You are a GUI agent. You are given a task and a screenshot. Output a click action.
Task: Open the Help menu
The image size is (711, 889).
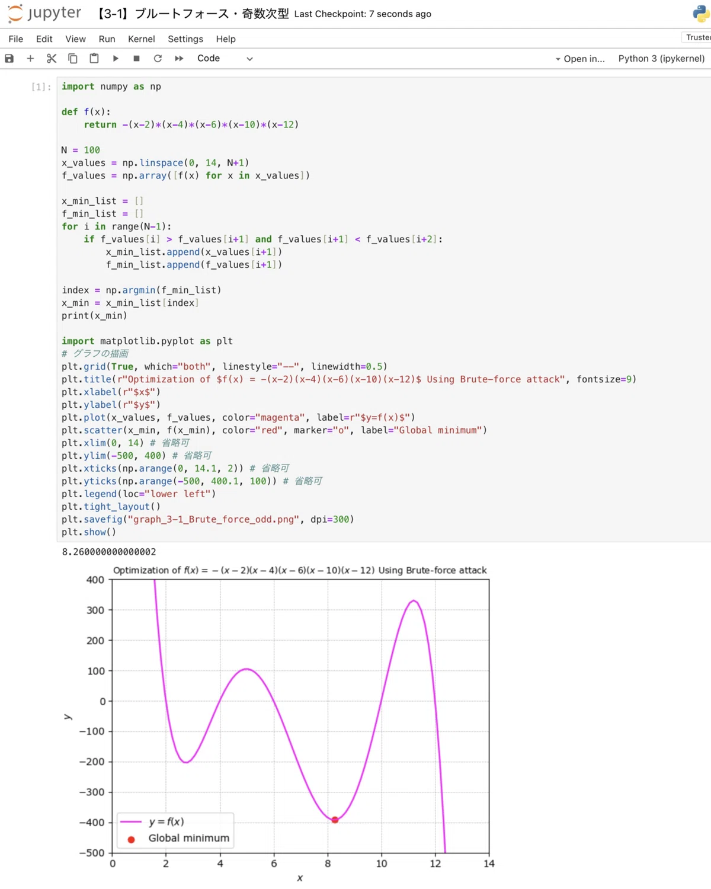tap(226, 39)
